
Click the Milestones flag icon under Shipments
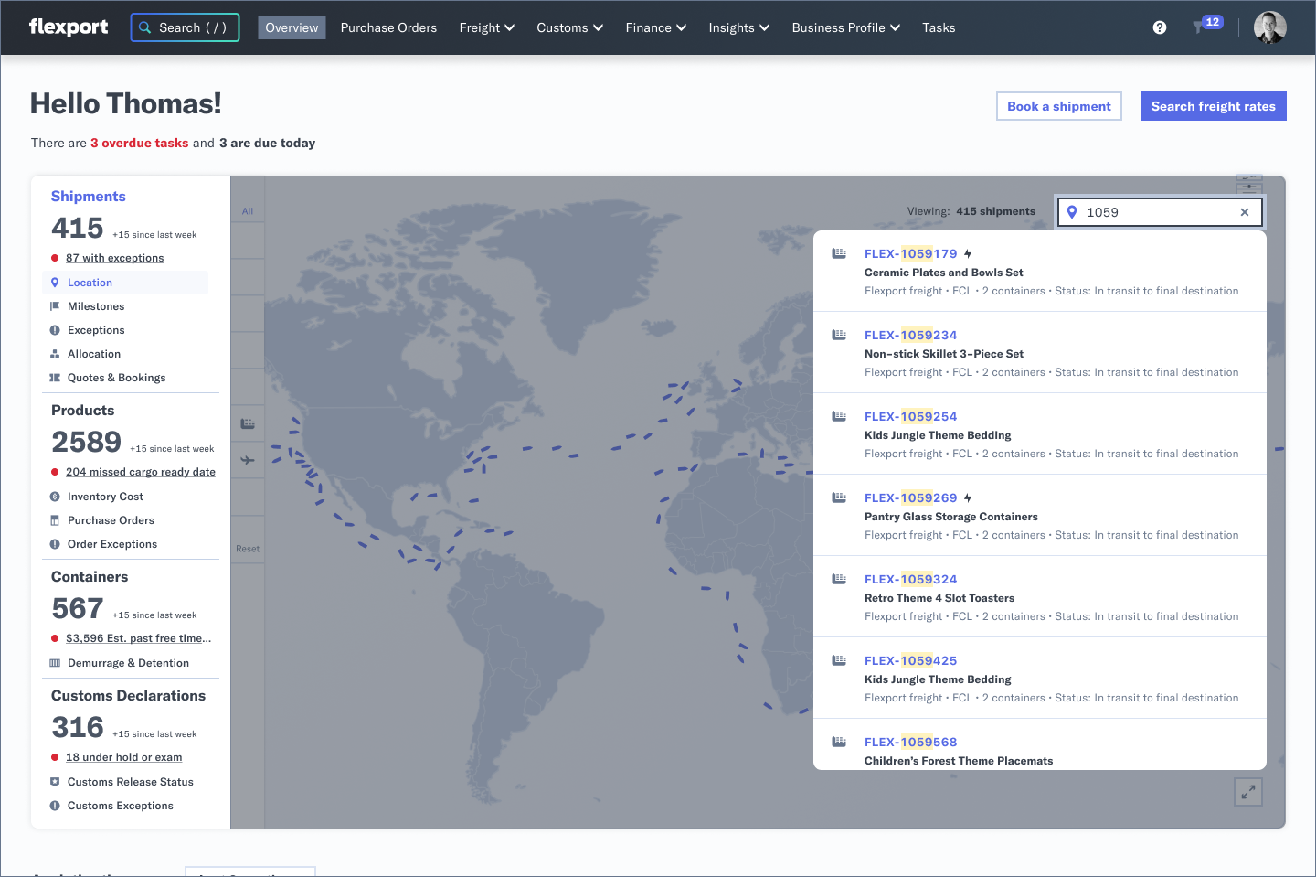(x=56, y=305)
